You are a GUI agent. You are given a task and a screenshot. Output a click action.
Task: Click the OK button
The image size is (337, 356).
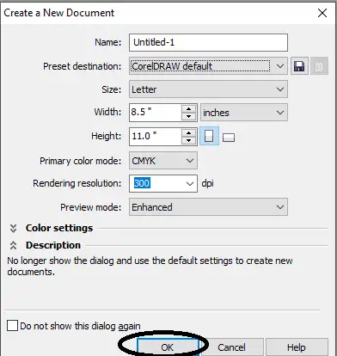pos(168,347)
